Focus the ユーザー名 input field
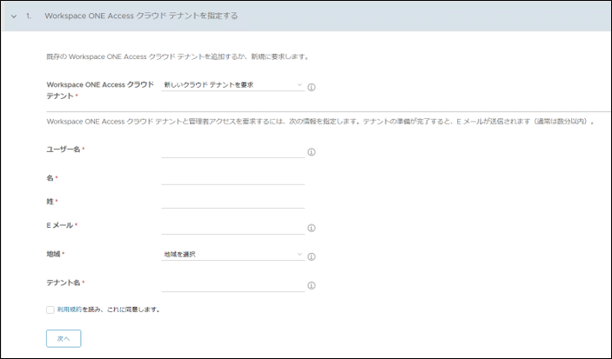 tap(233, 151)
